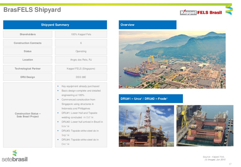The width and height of the screenshot is (241, 167).
Task: Select the Operating value cell
Action: (x=81, y=51)
